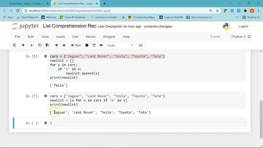Click into the empty code cell input

pyautogui.click(x=147, y=123)
